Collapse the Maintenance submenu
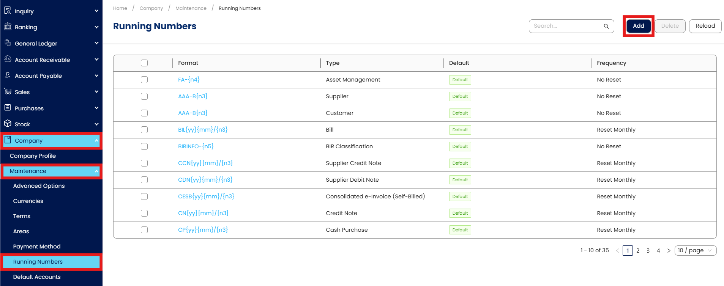724x286 pixels. (x=96, y=171)
